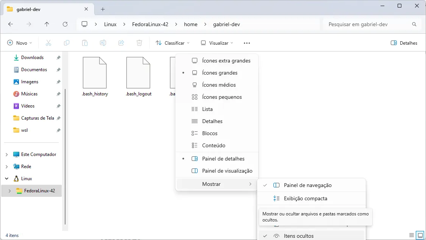Expand FedoraLinux-42 tree node
The height and width of the screenshot is (240, 426).
click(x=10, y=191)
